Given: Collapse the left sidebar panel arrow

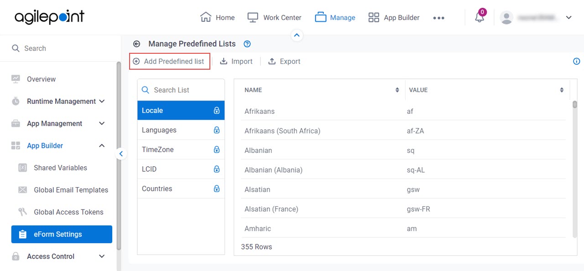Looking at the screenshot, I should coord(121,154).
